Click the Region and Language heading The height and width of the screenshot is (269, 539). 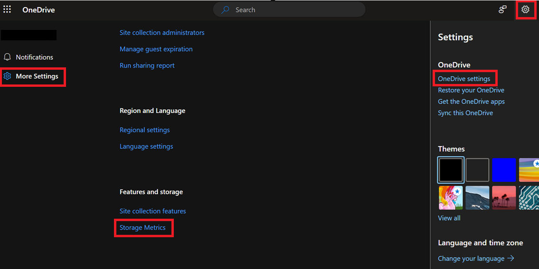coord(152,111)
